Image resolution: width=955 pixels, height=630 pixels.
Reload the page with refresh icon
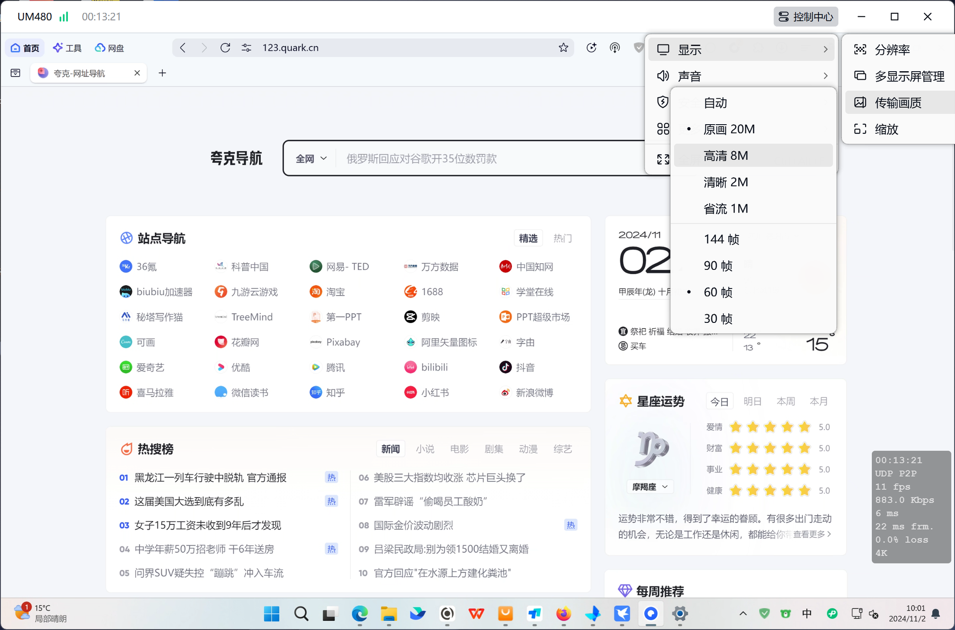coord(225,48)
